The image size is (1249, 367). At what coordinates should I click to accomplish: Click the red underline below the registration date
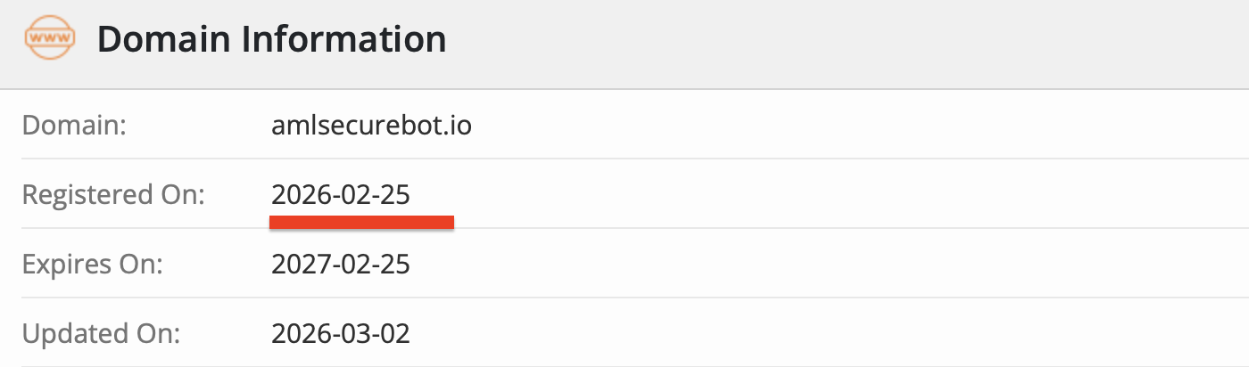362,221
